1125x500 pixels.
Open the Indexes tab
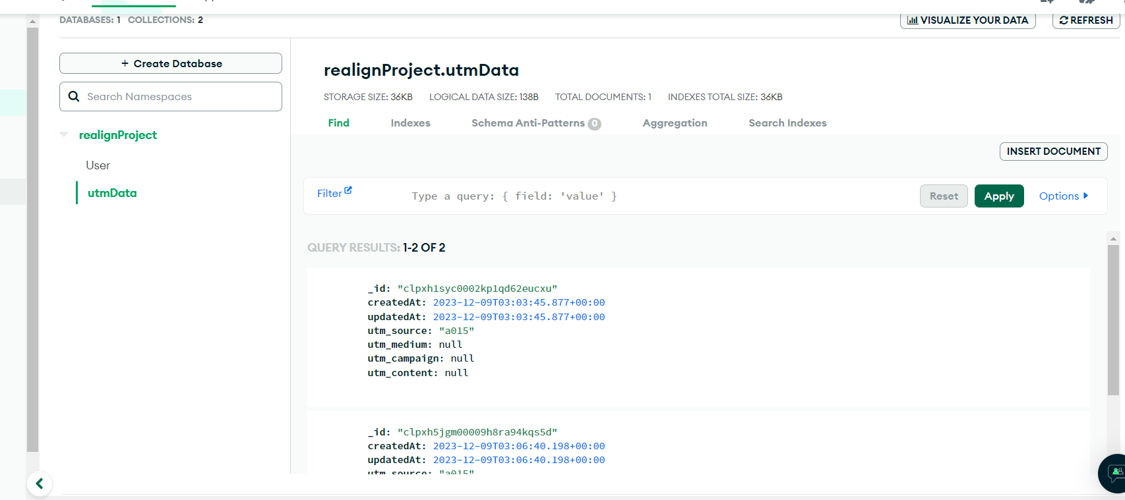(410, 123)
